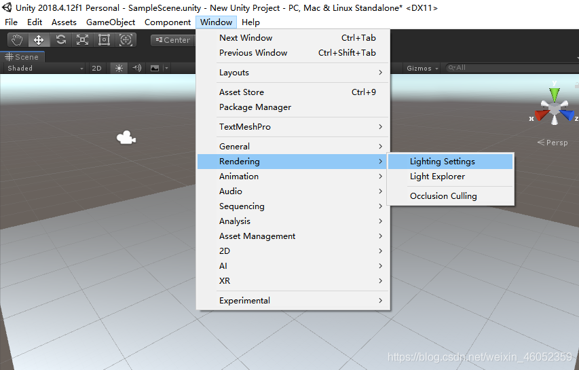Click the Center pivot button

172,40
